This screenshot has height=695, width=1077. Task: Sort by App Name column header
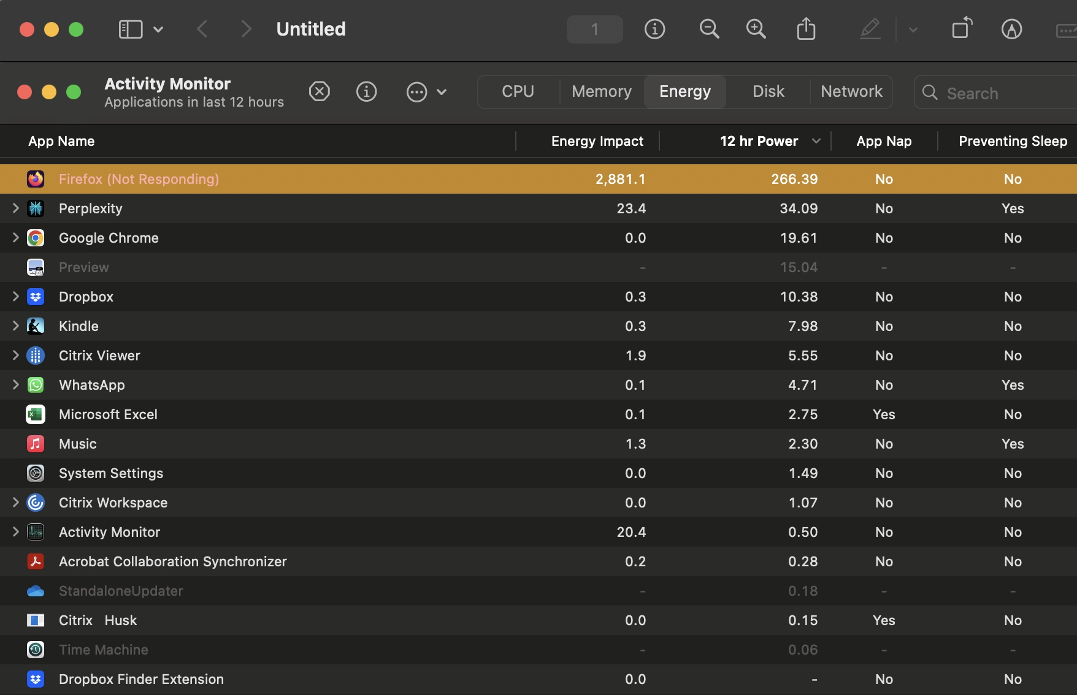coord(61,141)
